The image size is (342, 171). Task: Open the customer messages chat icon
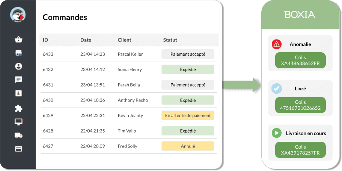tap(18, 80)
